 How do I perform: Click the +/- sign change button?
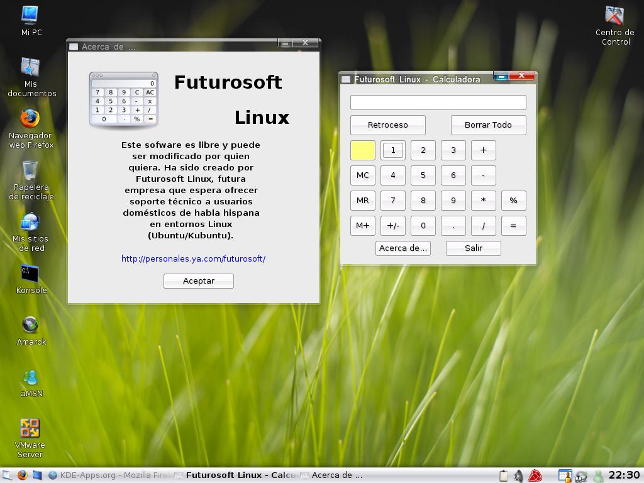[393, 226]
